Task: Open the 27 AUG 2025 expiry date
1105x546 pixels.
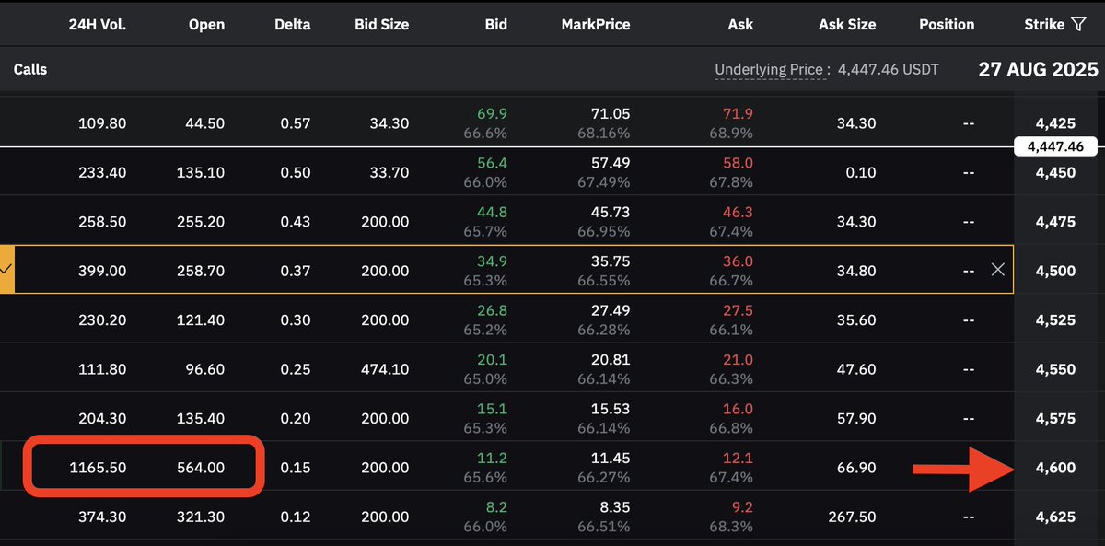Action: 1038,69
